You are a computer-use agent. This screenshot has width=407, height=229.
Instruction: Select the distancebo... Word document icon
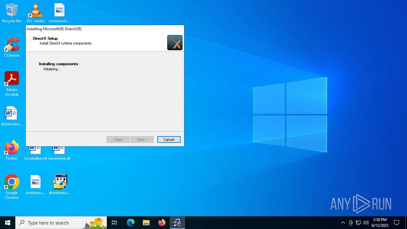coord(12,116)
